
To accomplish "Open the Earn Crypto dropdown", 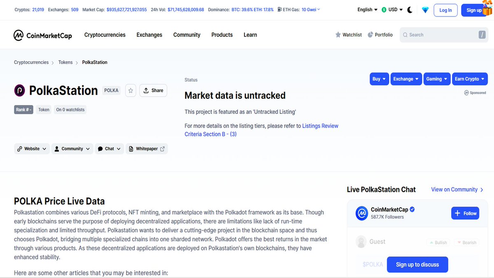I will (x=470, y=79).
